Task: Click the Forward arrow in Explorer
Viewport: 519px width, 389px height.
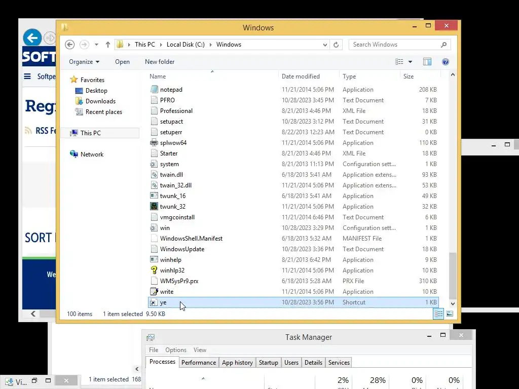Action: (84, 45)
